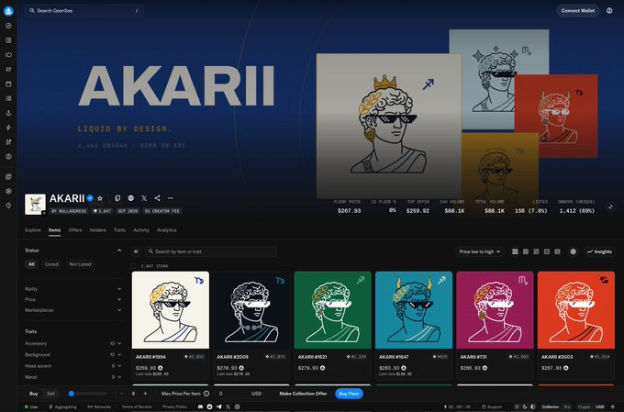Viewport: 624px width, 412px height.
Task: Open the Items tab
Action: pyautogui.click(x=54, y=230)
